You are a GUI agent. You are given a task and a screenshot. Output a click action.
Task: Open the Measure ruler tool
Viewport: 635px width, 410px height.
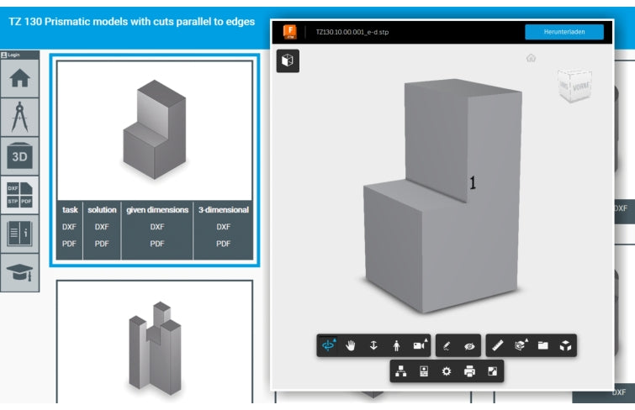tap(498, 345)
